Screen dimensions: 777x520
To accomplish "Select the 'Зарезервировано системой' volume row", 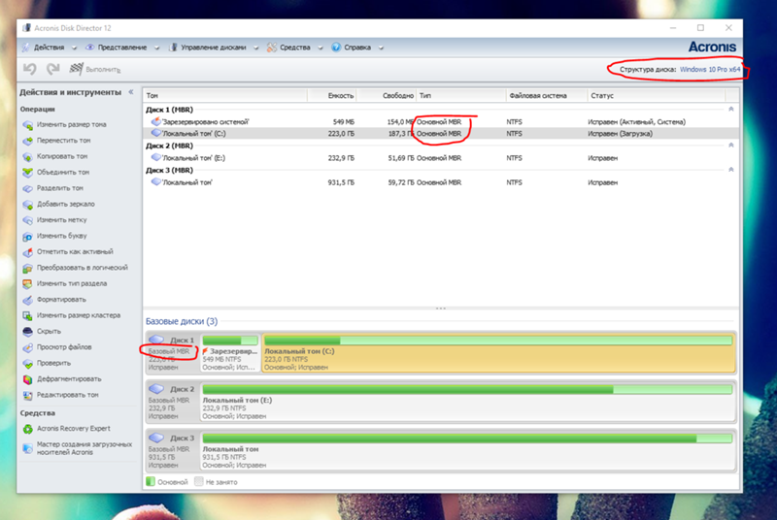I will 441,121.
